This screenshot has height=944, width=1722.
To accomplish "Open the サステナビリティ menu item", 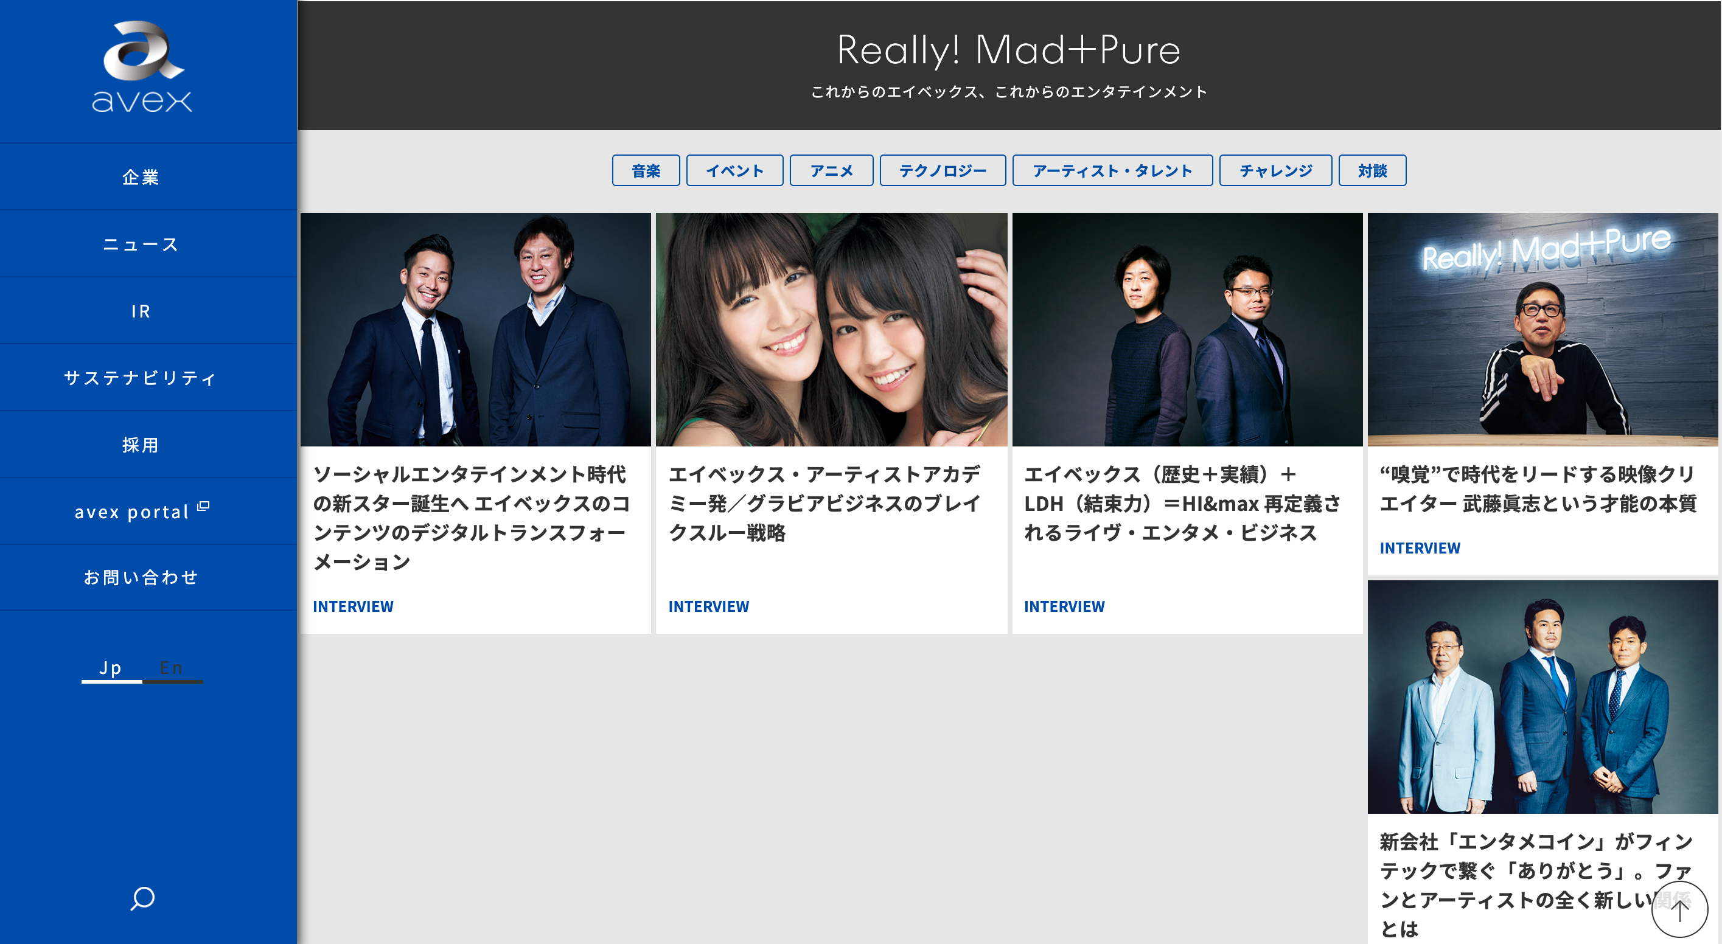I will 141,378.
